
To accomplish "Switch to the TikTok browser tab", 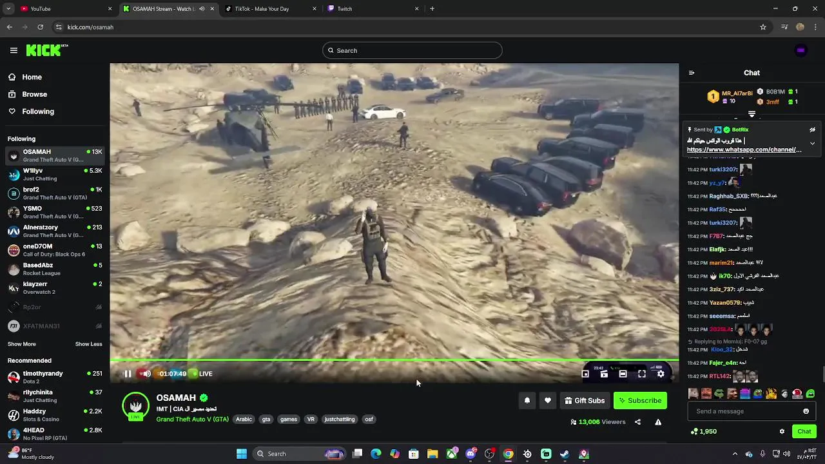I will pyautogui.click(x=271, y=9).
